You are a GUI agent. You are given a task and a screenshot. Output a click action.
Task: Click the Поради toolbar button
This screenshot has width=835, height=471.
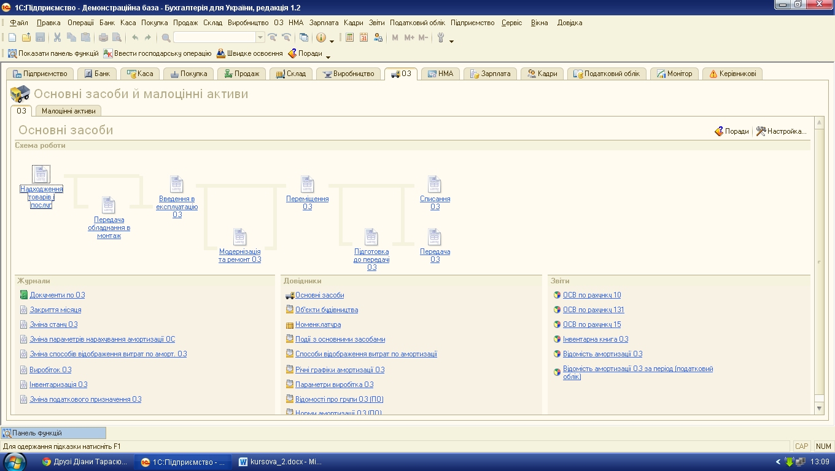click(305, 53)
